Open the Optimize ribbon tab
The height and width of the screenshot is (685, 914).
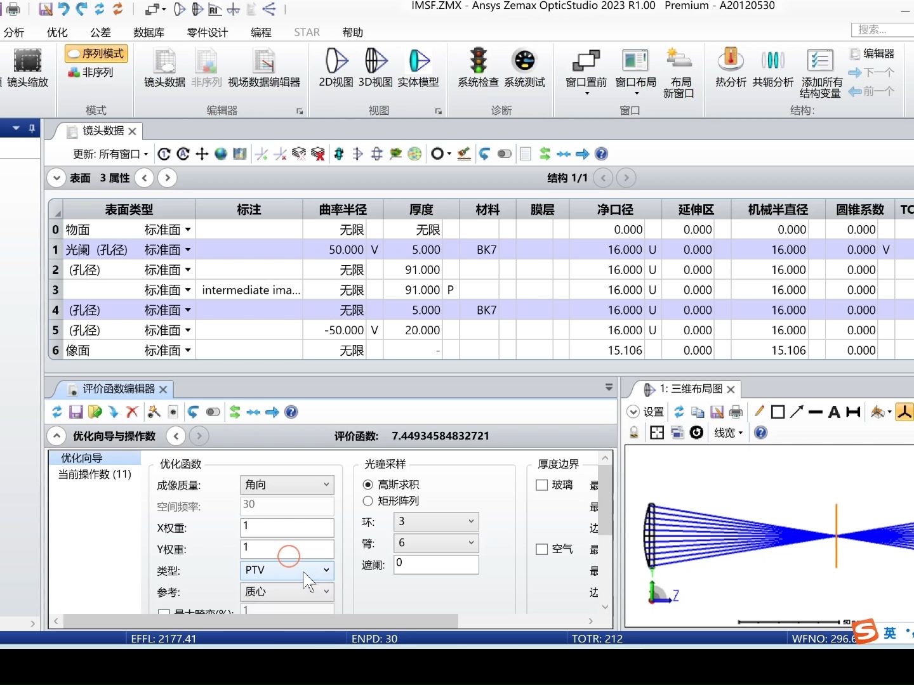57,32
